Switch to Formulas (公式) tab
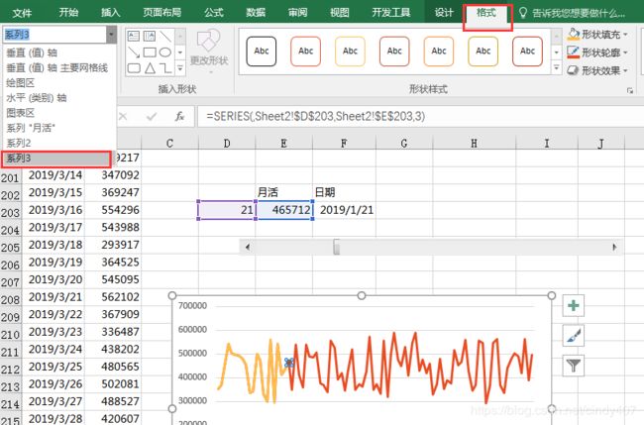The image size is (644, 425). [214, 12]
